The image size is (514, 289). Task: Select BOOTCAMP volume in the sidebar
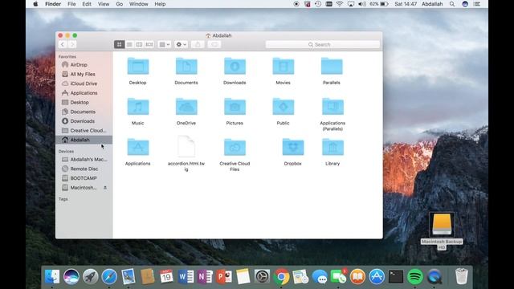pos(84,178)
